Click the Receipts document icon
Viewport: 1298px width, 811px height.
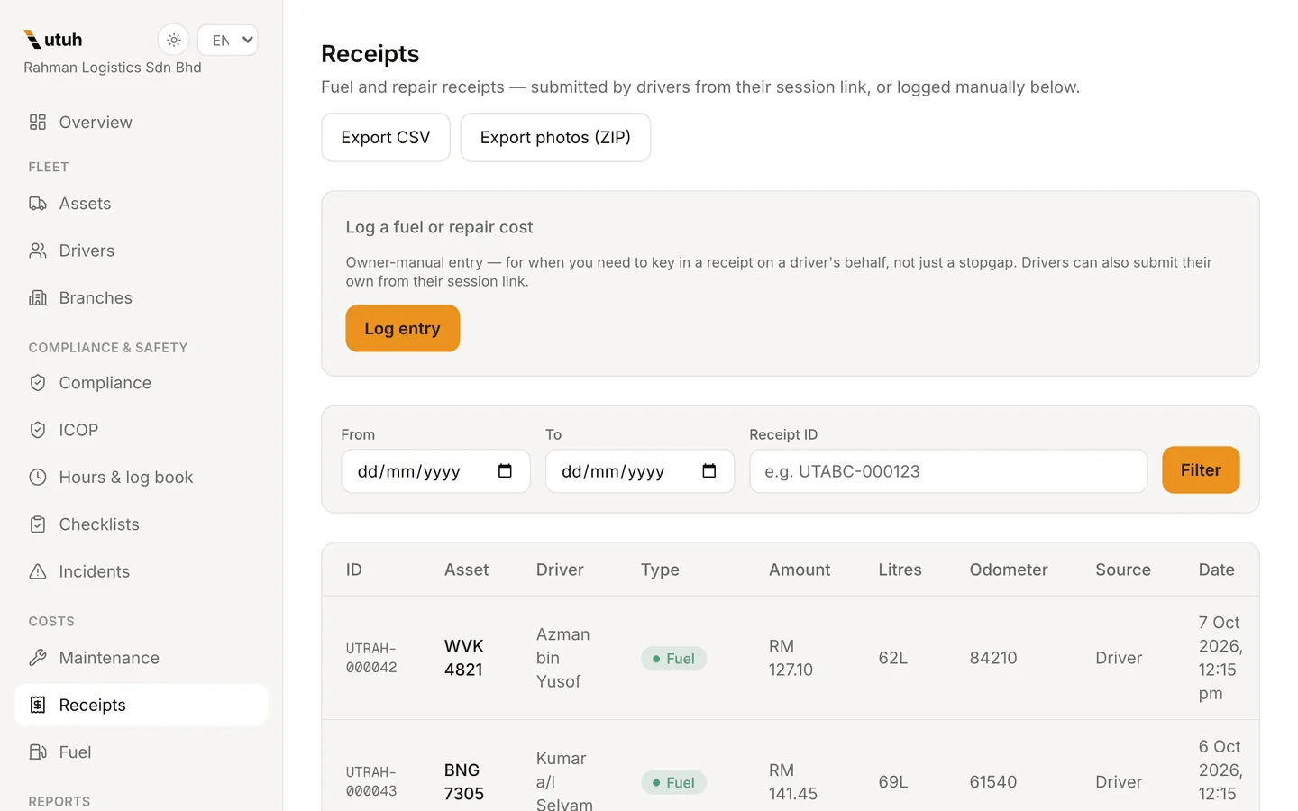pyautogui.click(x=38, y=705)
